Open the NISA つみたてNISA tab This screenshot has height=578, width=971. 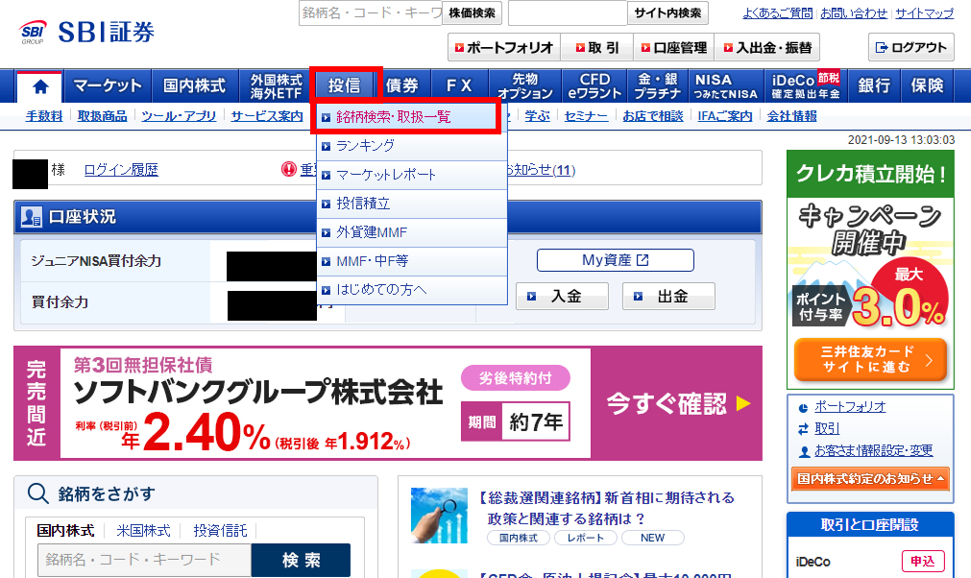[726, 86]
